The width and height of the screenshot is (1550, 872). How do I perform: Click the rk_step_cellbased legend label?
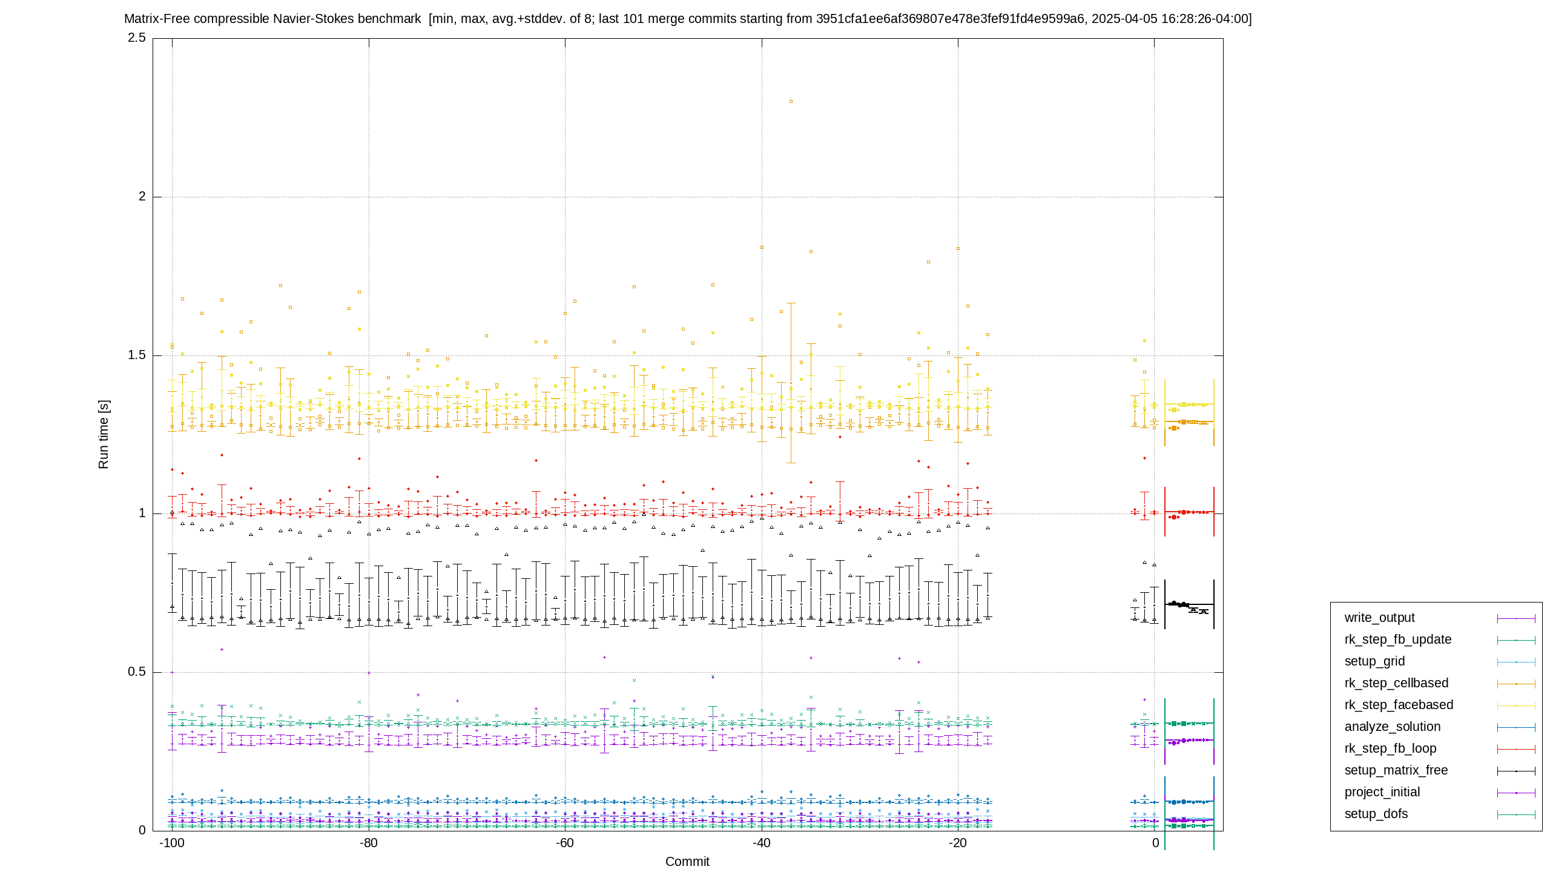pos(1396,683)
